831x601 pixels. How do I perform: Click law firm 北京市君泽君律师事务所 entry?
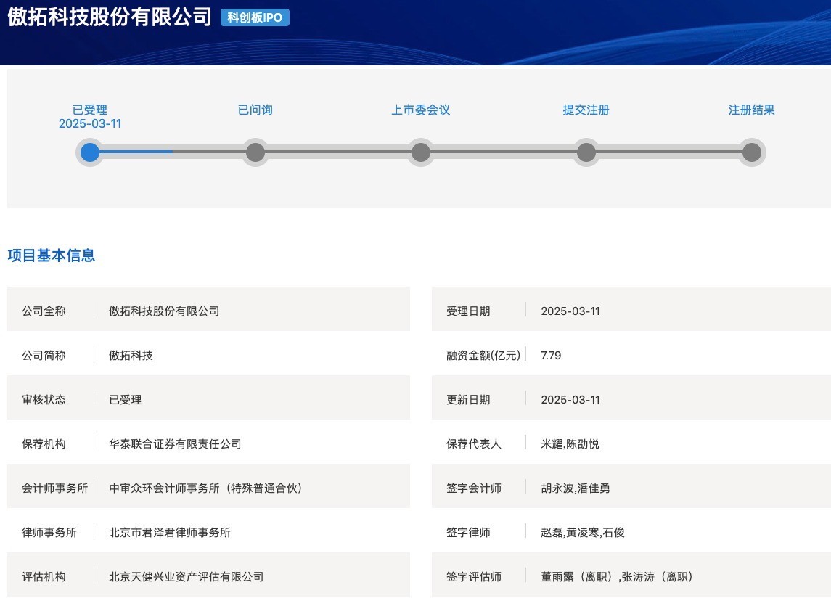(x=170, y=532)
